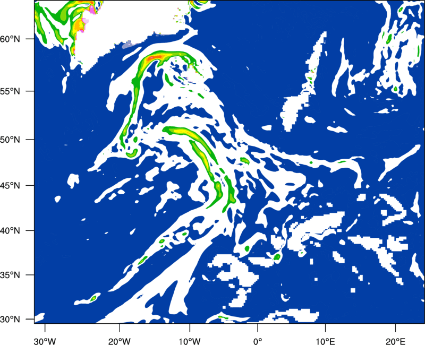Click the green spot near 32°N 23°W
Viewport: 425px width, 345px height.
[93, 298]
